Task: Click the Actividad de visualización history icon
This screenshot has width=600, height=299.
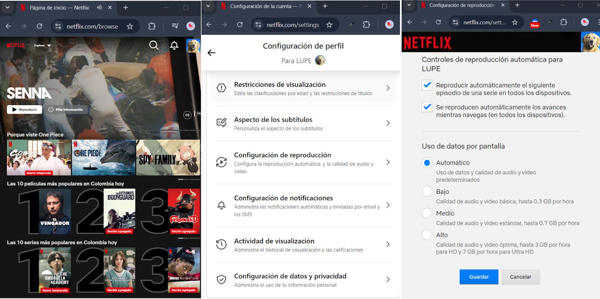Action: (222, 245)
